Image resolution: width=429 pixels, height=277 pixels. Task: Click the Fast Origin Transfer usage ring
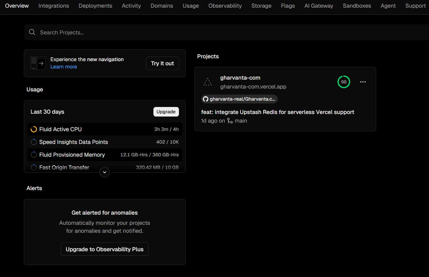[x=34, y=167]
